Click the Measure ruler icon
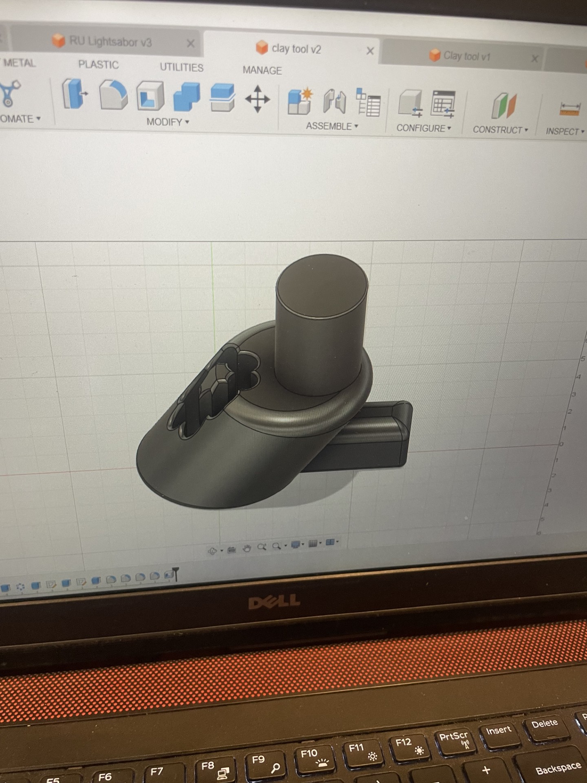 569,109
